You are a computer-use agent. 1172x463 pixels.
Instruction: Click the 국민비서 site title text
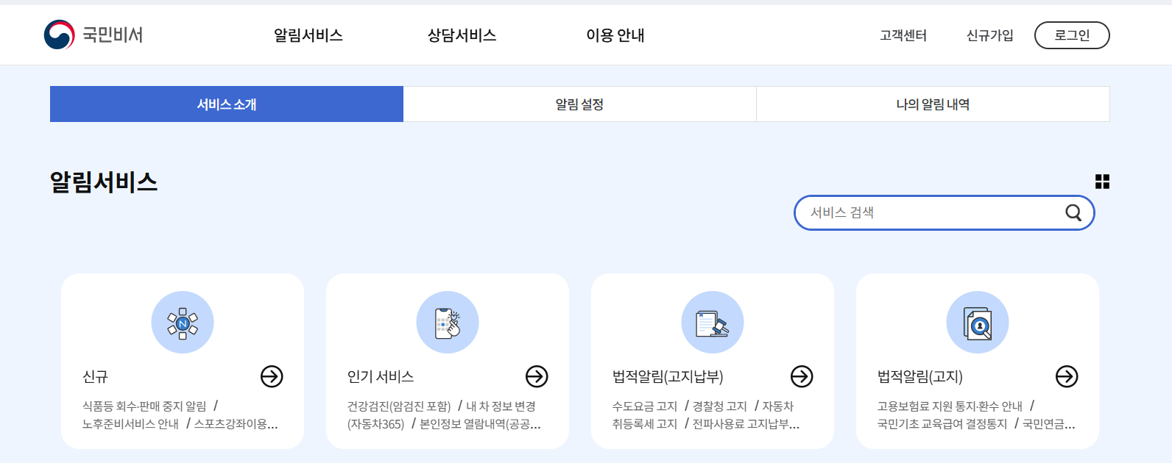[113, 35]
